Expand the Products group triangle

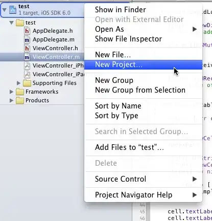coord(11,100)
